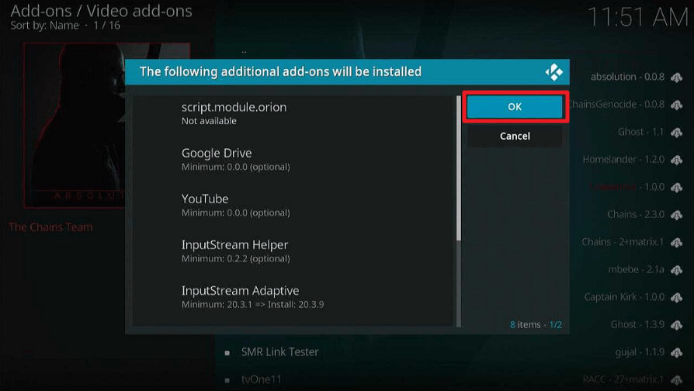Screen dimensions: 694x391
Task: Click cloud download icon next to Chains 2+matrix.1
Action: [676, 242]
